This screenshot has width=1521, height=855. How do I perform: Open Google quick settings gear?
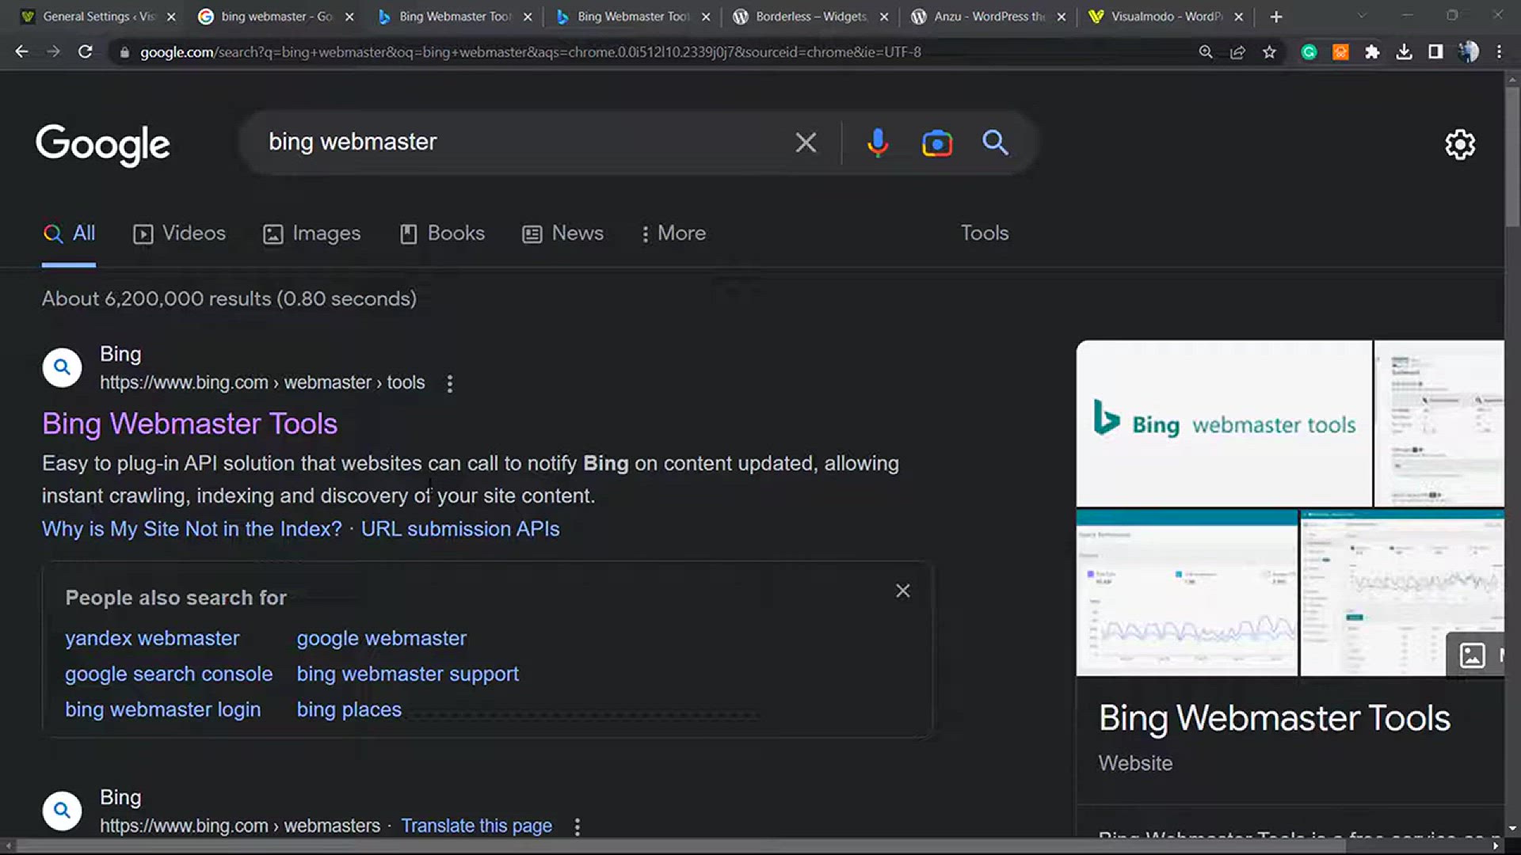pos(1460,144)
